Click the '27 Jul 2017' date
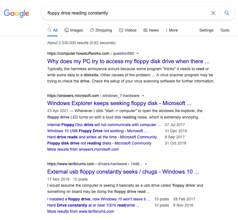Screen dimensions: 238x220 (x=175, y=125)
